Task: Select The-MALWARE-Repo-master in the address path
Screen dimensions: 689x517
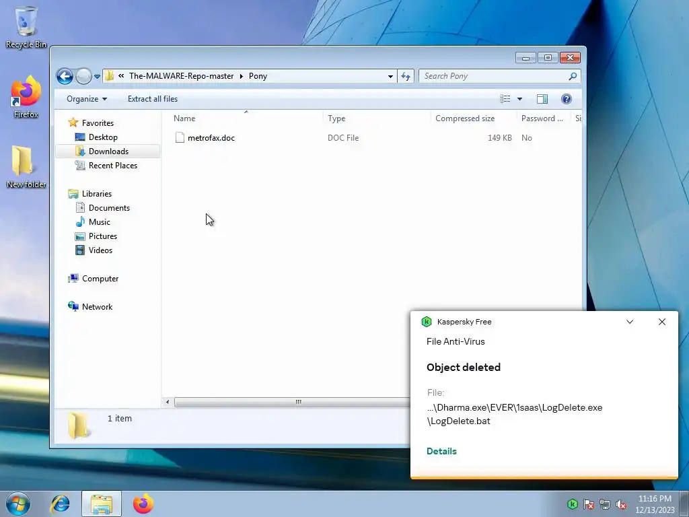Action: click(x=181, y=76)
